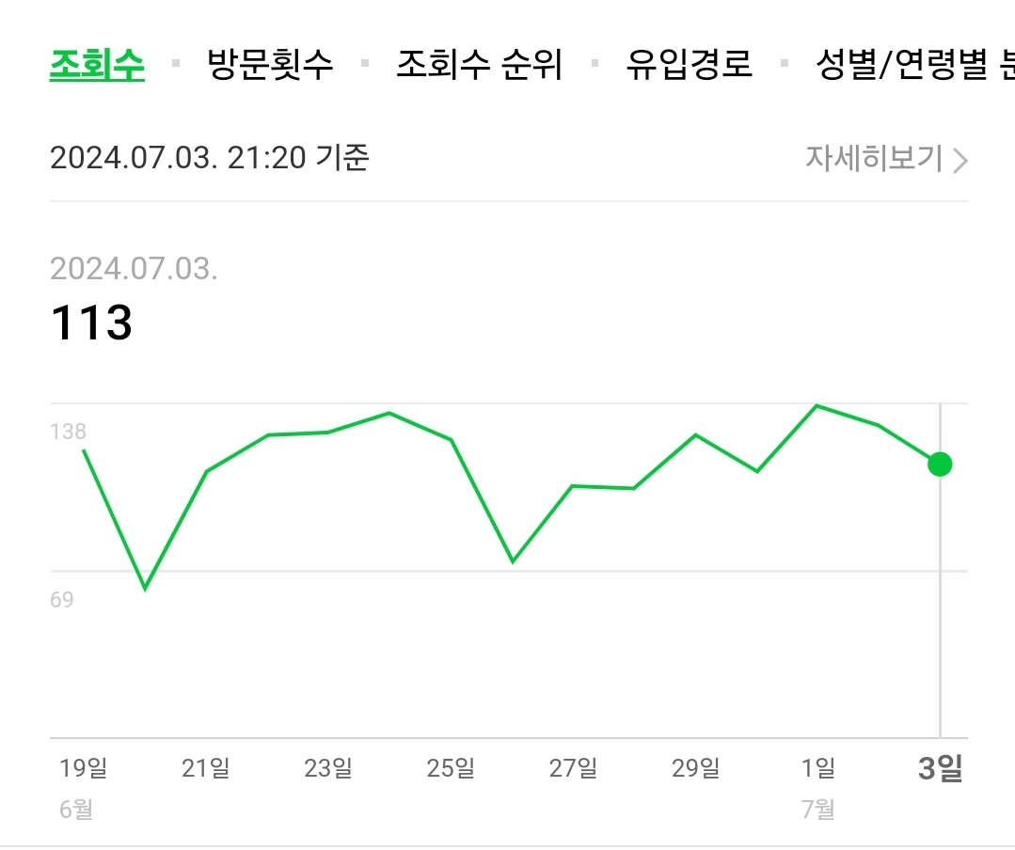The image size is (1015, 850).
Task: Select the 유입경로 tab
Action: point(688,65)
